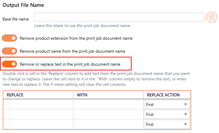
Task: Click into the Base file name field
Action: 119,17
